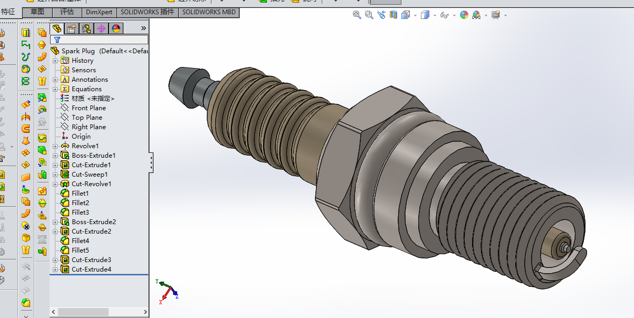
Task: Select Front Plane in the tree
Action: pos(89,108)
